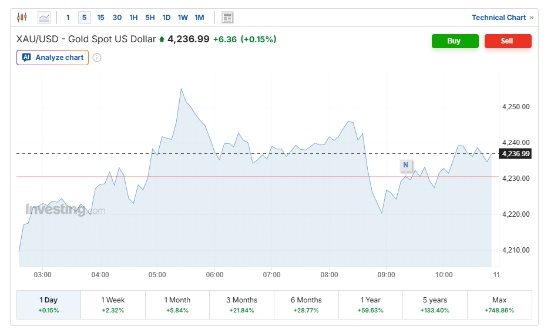
Task: Switch to candlestick chart type
Action: [x=22, y=18]
